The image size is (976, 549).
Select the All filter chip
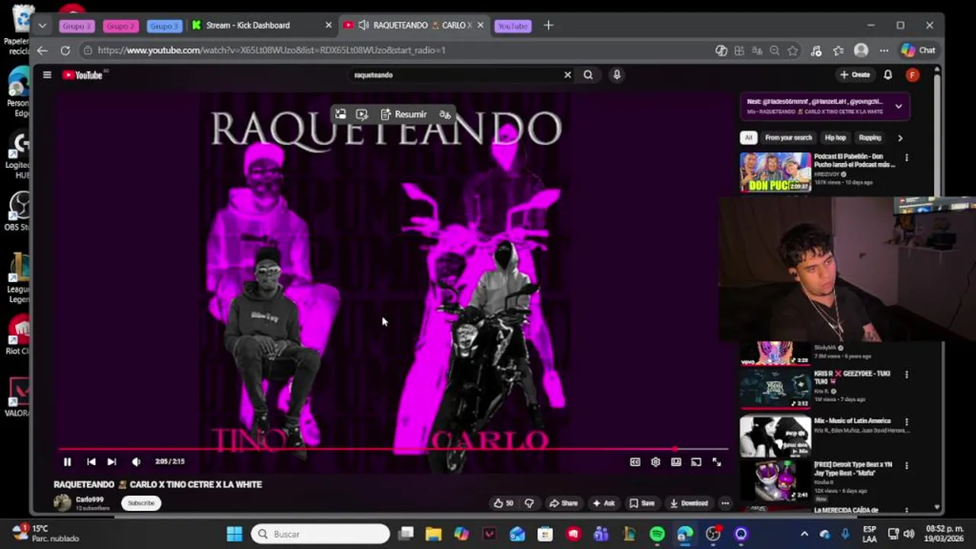point(748,138)
